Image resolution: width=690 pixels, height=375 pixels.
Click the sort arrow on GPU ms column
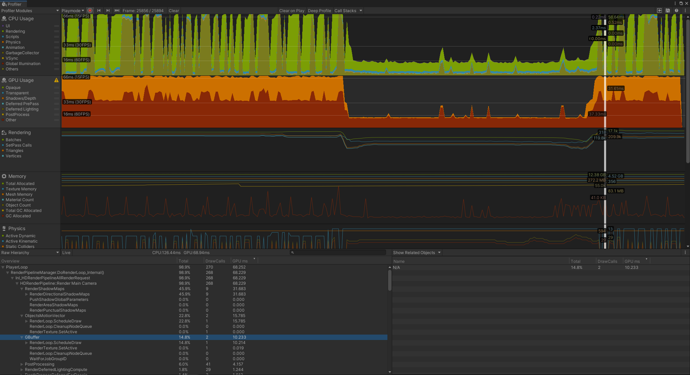pos(254,259)
